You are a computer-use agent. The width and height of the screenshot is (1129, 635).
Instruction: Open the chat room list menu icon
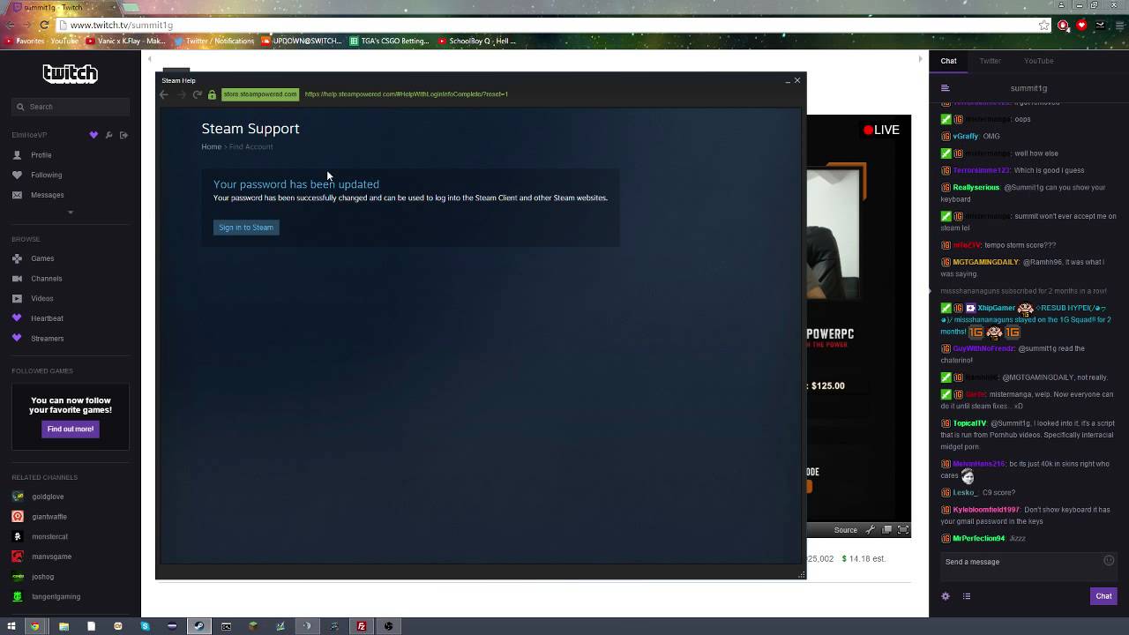(x=945, y=88)
